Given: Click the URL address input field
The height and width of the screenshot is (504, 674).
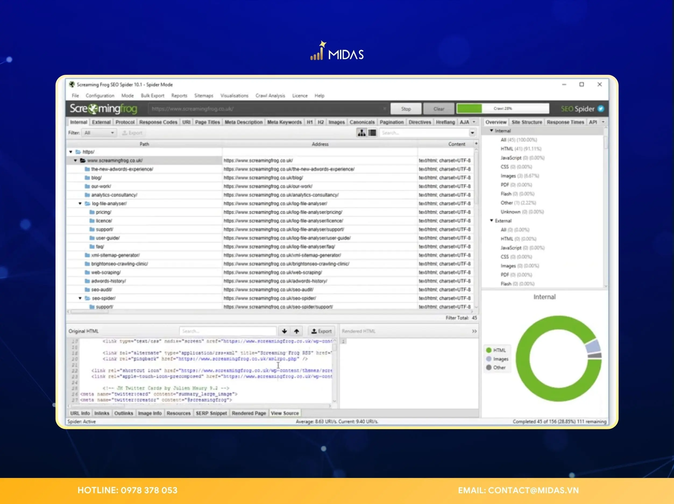Looking at the screenshot, I should (268, 109).
